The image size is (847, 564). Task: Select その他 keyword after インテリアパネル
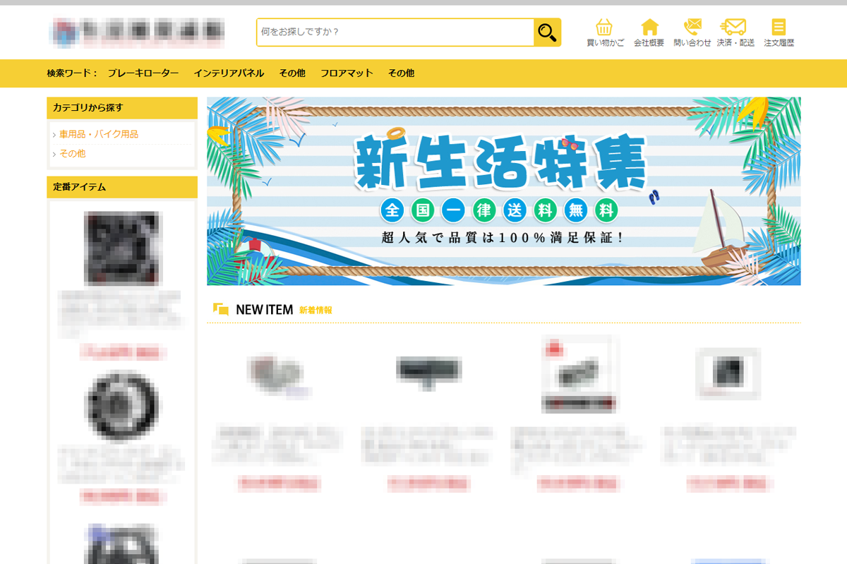292,73
